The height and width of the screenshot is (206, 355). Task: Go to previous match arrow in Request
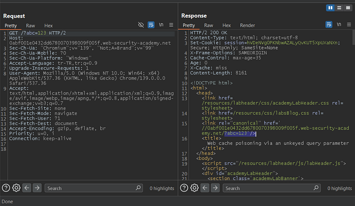click(x=27, y=188)
